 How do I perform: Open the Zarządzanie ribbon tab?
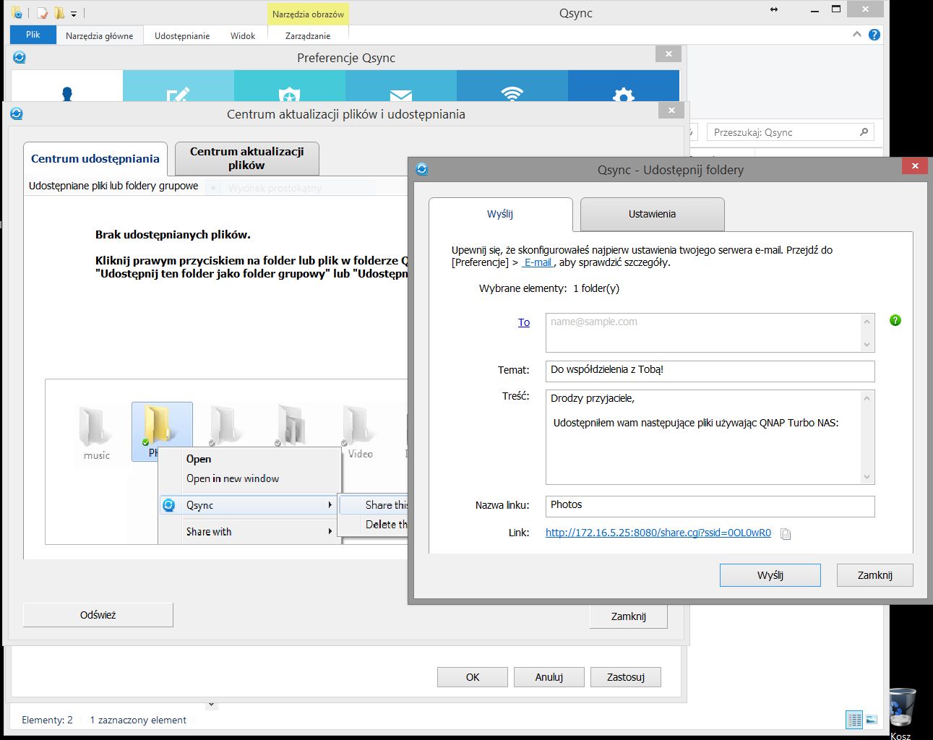(x=308, y=35)
